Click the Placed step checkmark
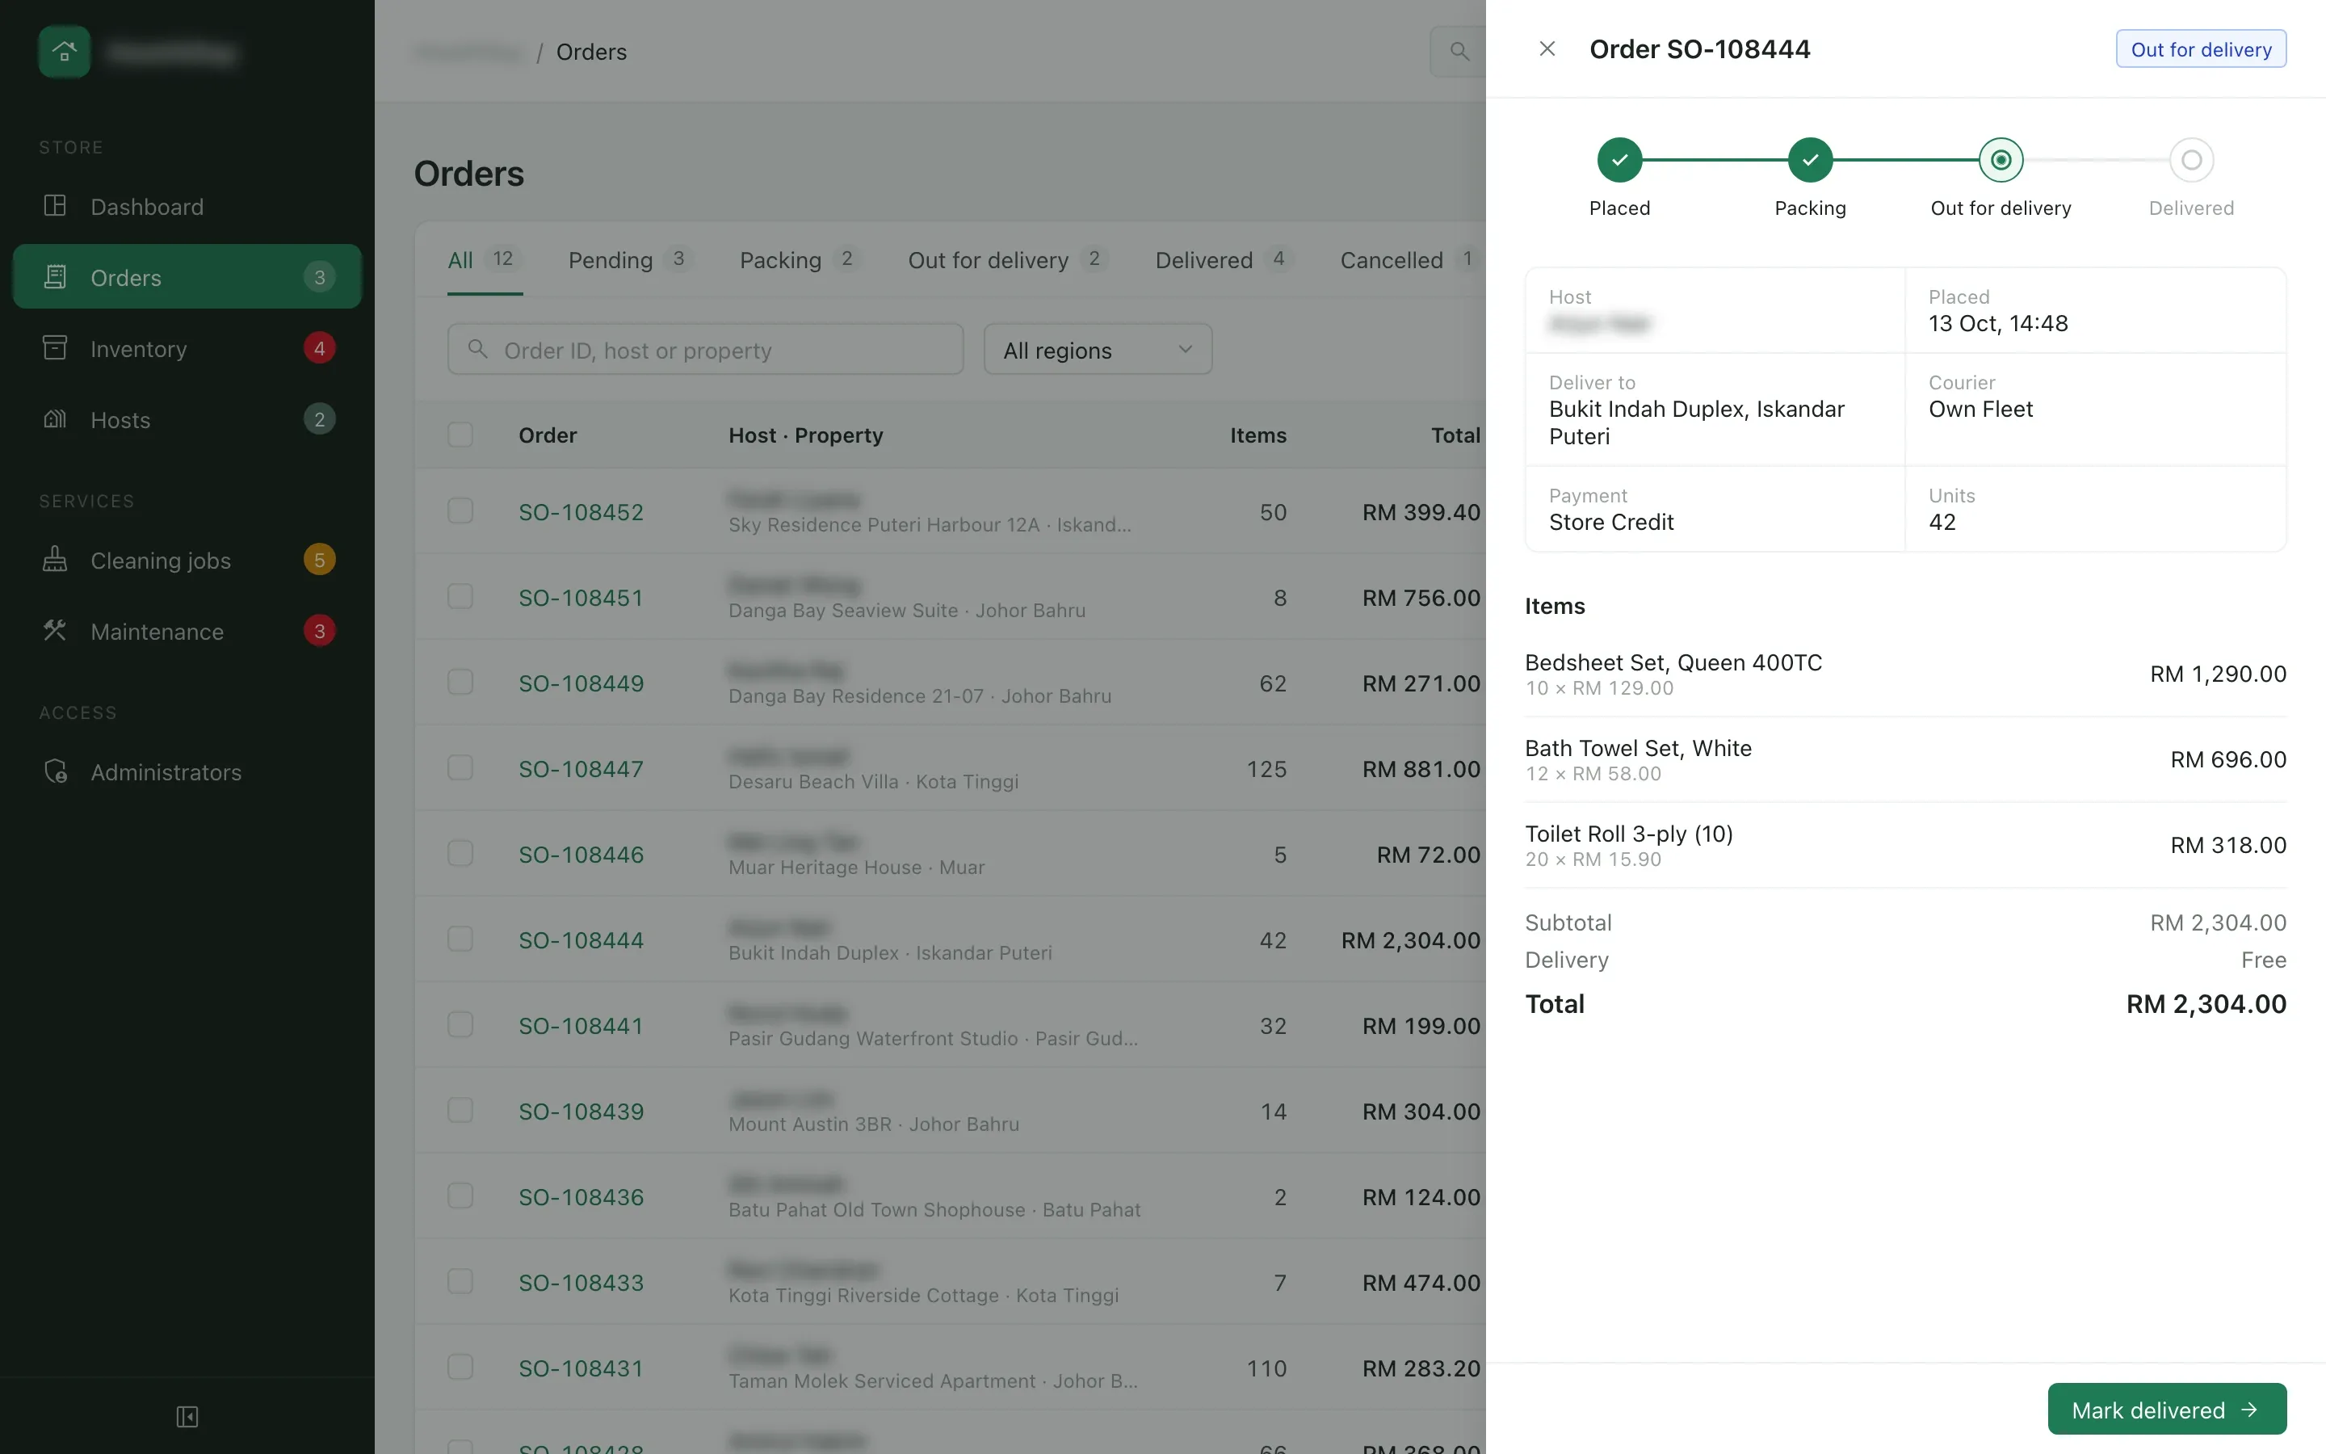 point(1619,160)
